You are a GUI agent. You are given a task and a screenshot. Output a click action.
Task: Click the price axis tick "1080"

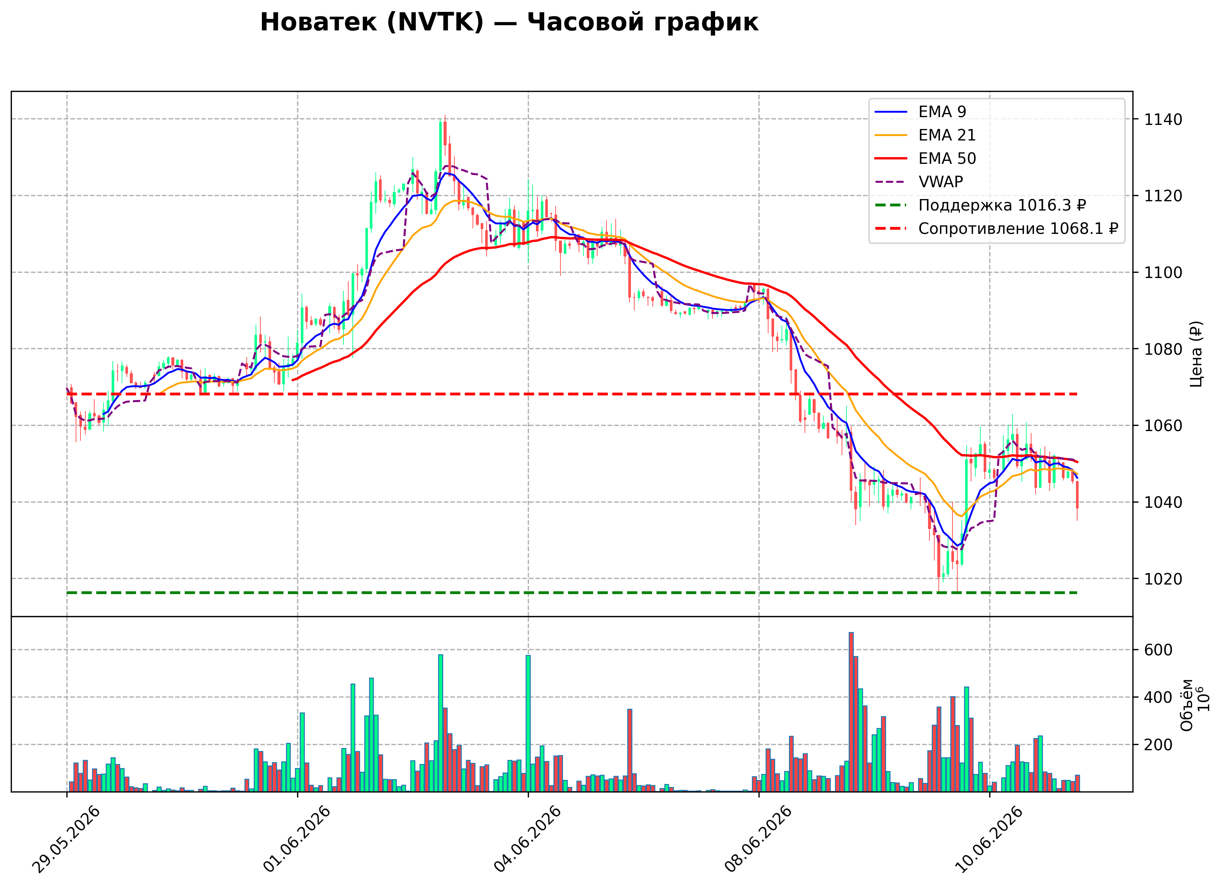(x=1163, y=349)
